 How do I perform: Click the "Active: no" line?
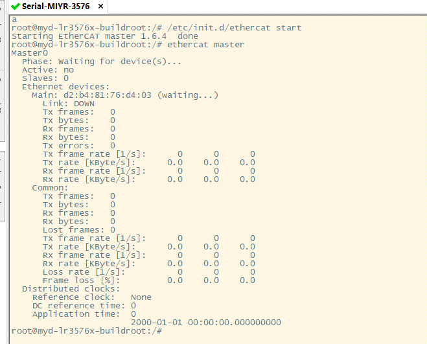click(x=47, y=70)
